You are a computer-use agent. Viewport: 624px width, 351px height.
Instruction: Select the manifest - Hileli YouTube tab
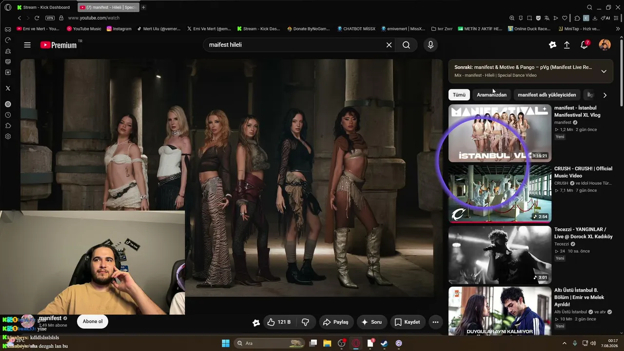[108, 7]
